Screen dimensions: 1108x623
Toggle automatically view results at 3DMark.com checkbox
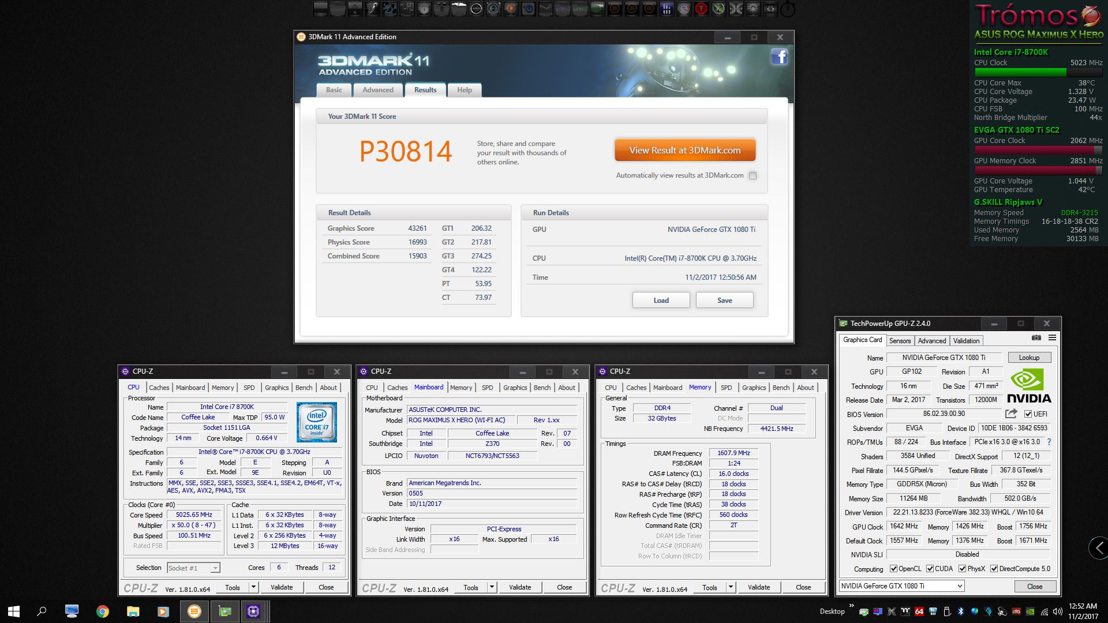coord(753,175)
